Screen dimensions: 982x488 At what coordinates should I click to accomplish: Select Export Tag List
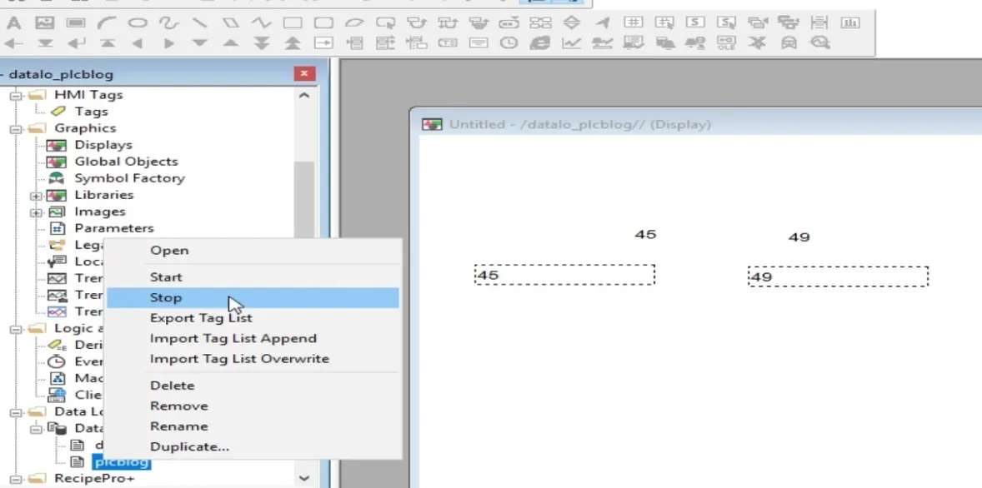253,318
